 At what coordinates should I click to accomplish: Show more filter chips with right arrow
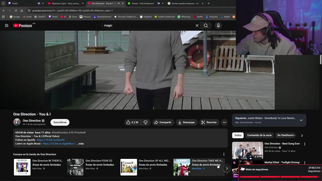click(302, 135)
